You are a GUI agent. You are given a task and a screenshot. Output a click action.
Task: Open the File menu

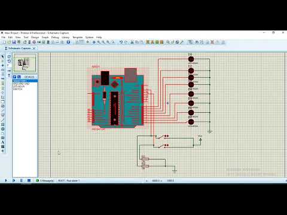[x=4, y=37]
